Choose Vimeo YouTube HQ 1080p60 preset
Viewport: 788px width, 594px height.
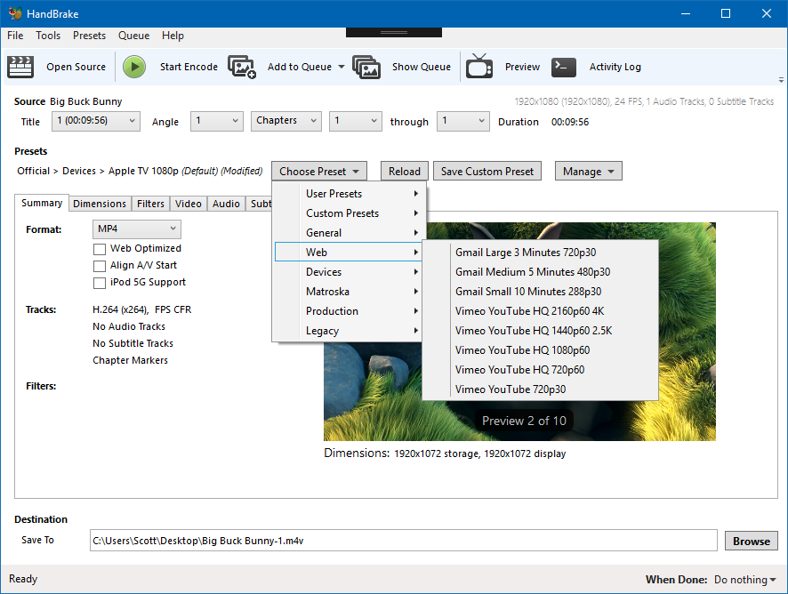point(540,350)
